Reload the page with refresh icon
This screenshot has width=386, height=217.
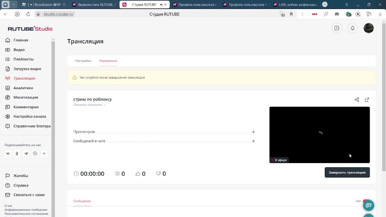click(28, 14)
